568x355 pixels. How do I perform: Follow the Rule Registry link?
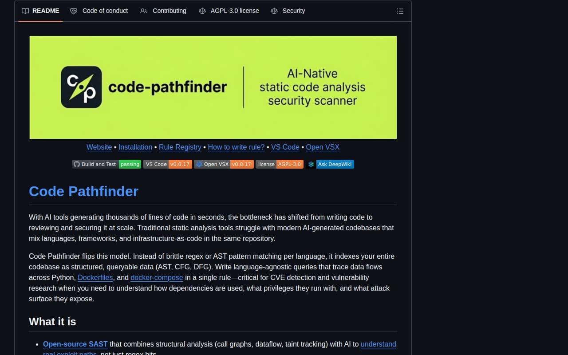tap(180, 147)
